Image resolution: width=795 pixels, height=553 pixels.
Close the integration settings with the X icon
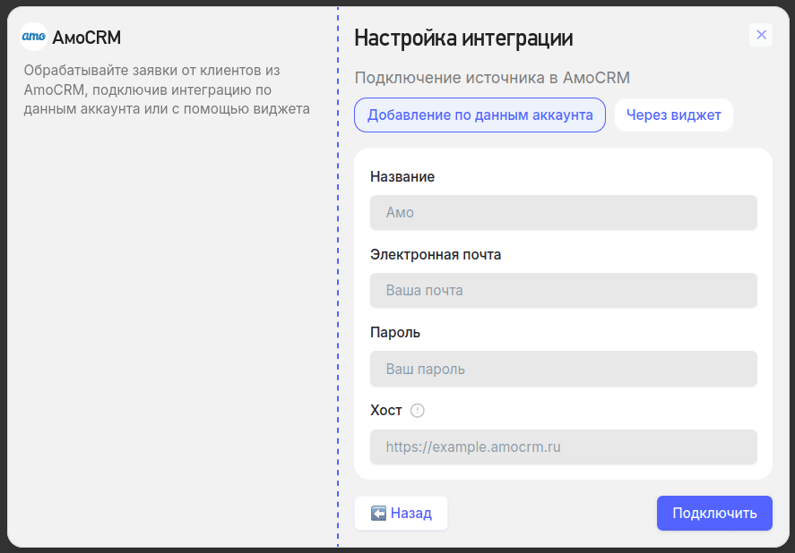(x=761, y=35)
